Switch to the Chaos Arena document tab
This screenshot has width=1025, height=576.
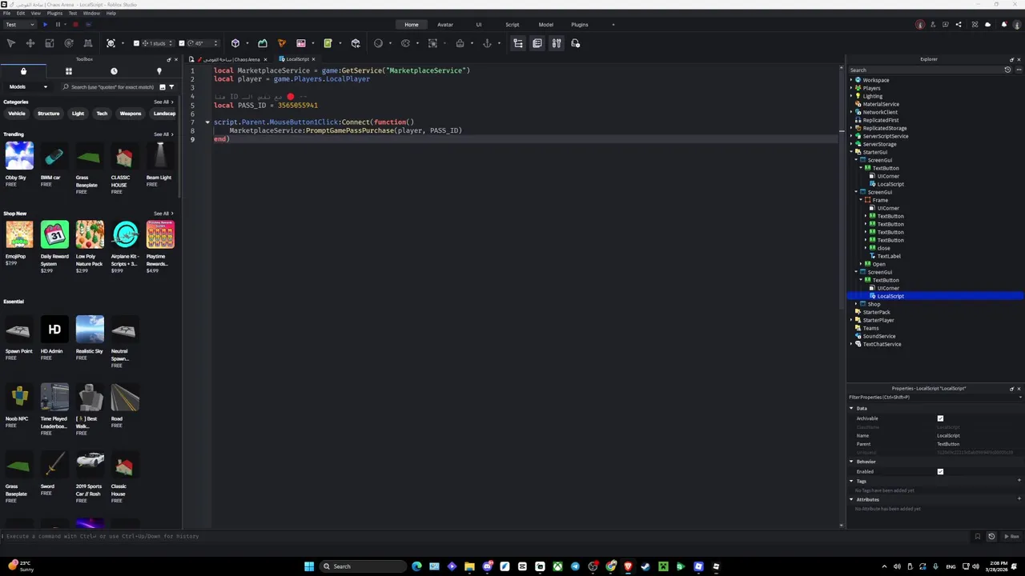[230, 59]
